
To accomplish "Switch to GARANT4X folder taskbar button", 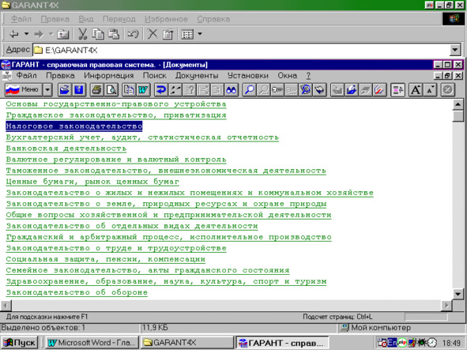I will pyautogui.click(x=186, y=343).
